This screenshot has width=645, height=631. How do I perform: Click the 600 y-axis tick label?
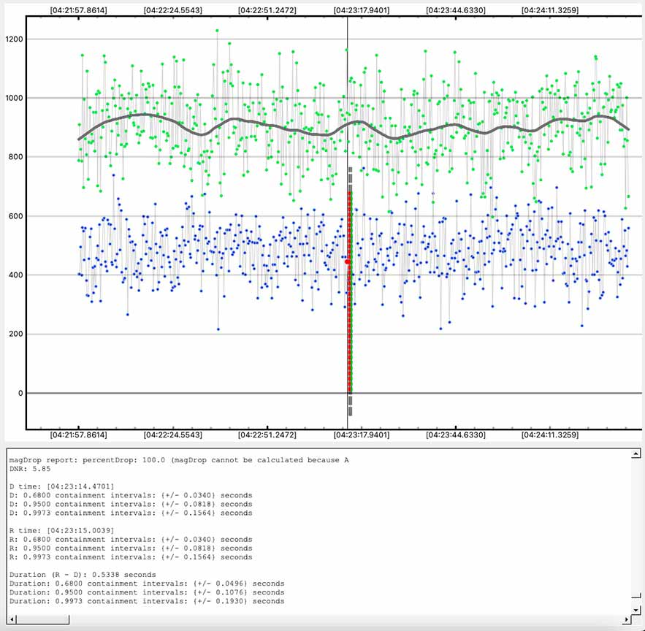click(x=15, y=216)
